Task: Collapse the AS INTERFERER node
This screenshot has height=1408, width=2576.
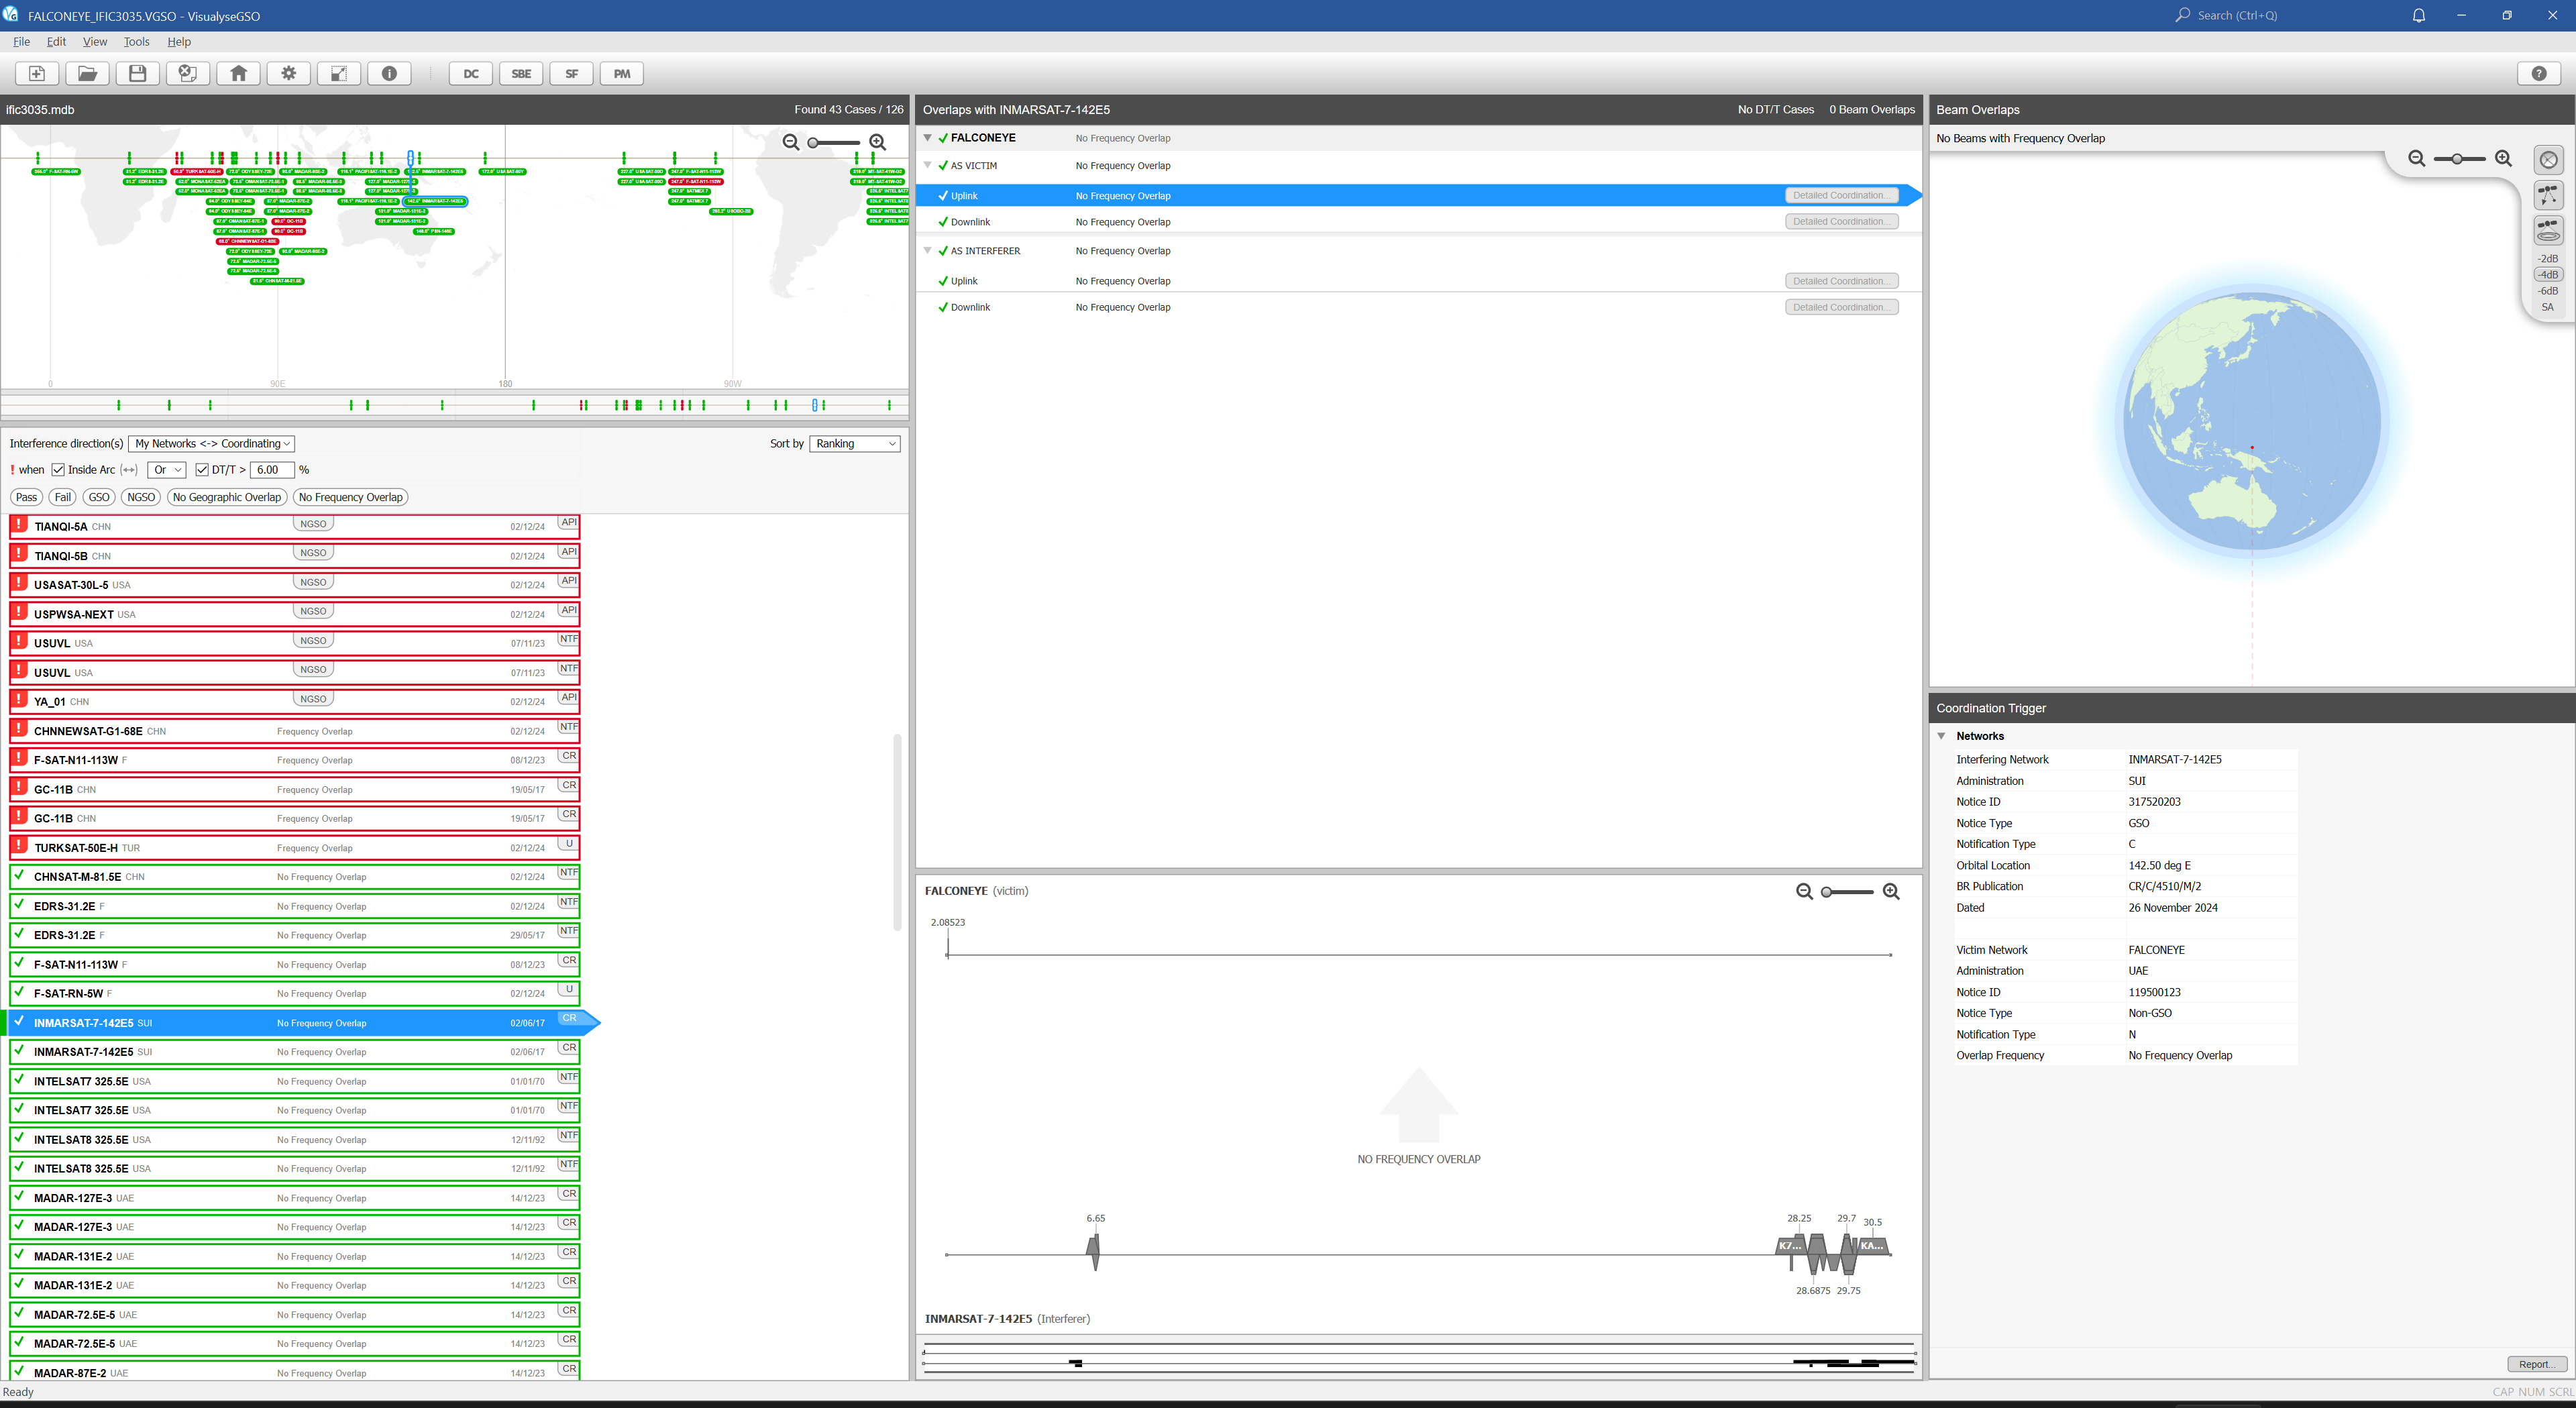Action: [x=928, y=251]
